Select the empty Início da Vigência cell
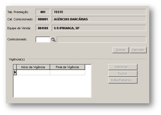This screenshot has height=115, width=161. 33,72
